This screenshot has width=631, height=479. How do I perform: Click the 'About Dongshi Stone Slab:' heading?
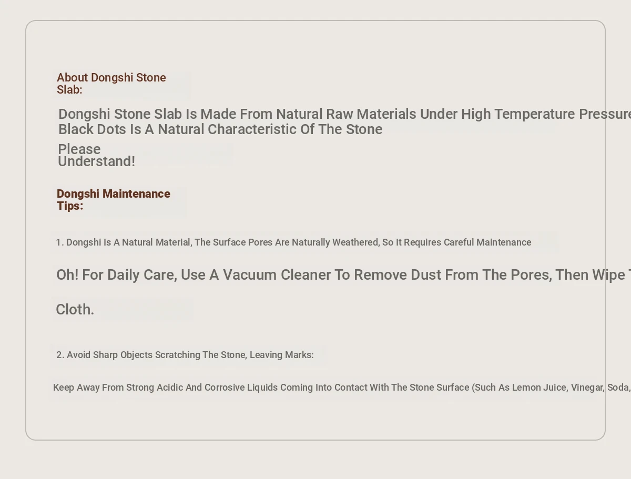111,84
